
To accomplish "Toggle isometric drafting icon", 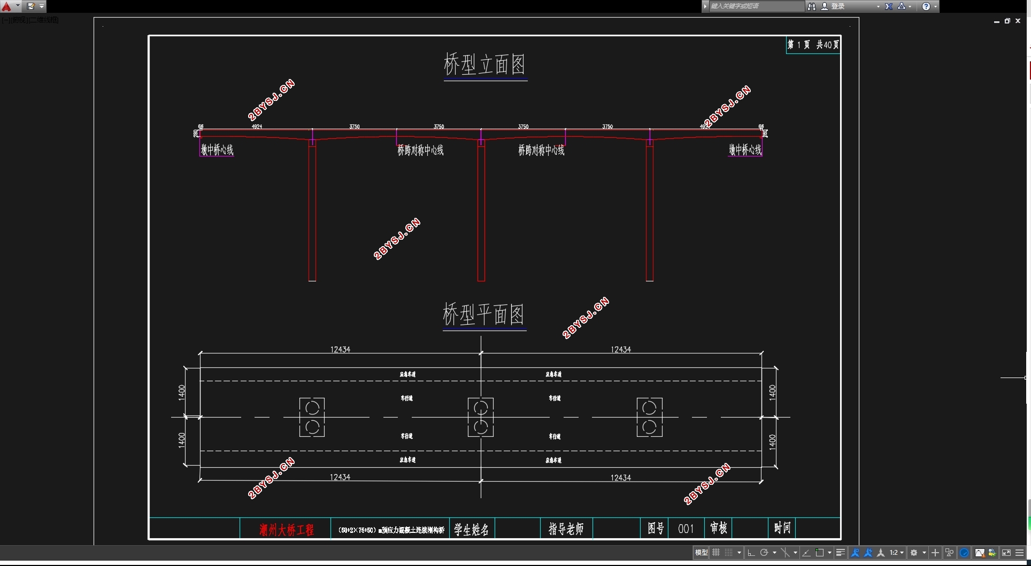I will click(785, 553).
